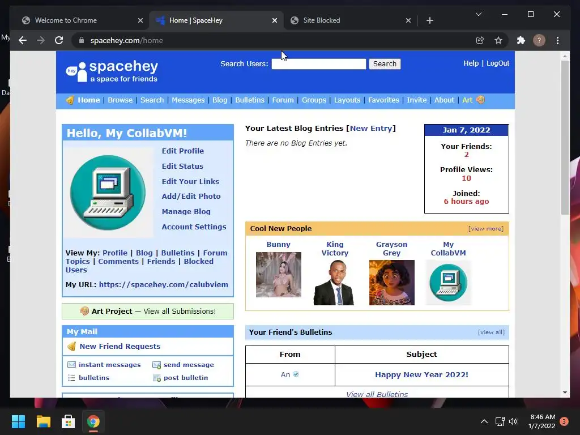The height and width of the screenshot is (435, 580).
Task: Click View all Submissions in Art Project
Action: coord(180,311)
